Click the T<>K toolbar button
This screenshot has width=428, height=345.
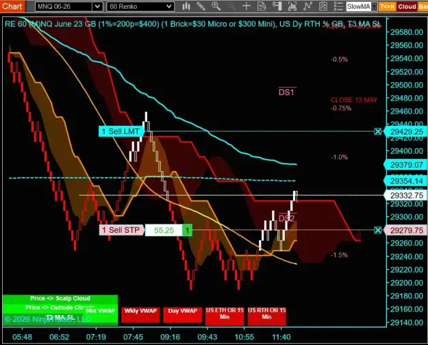pyautogui.click(x=387, y=7)
